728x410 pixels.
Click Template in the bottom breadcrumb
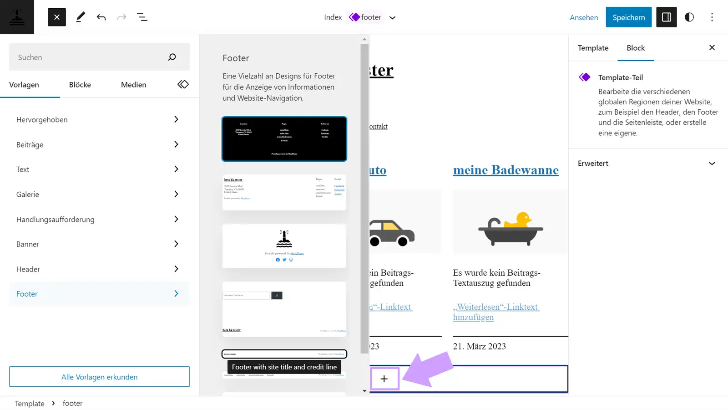click(x=30, y=404)
